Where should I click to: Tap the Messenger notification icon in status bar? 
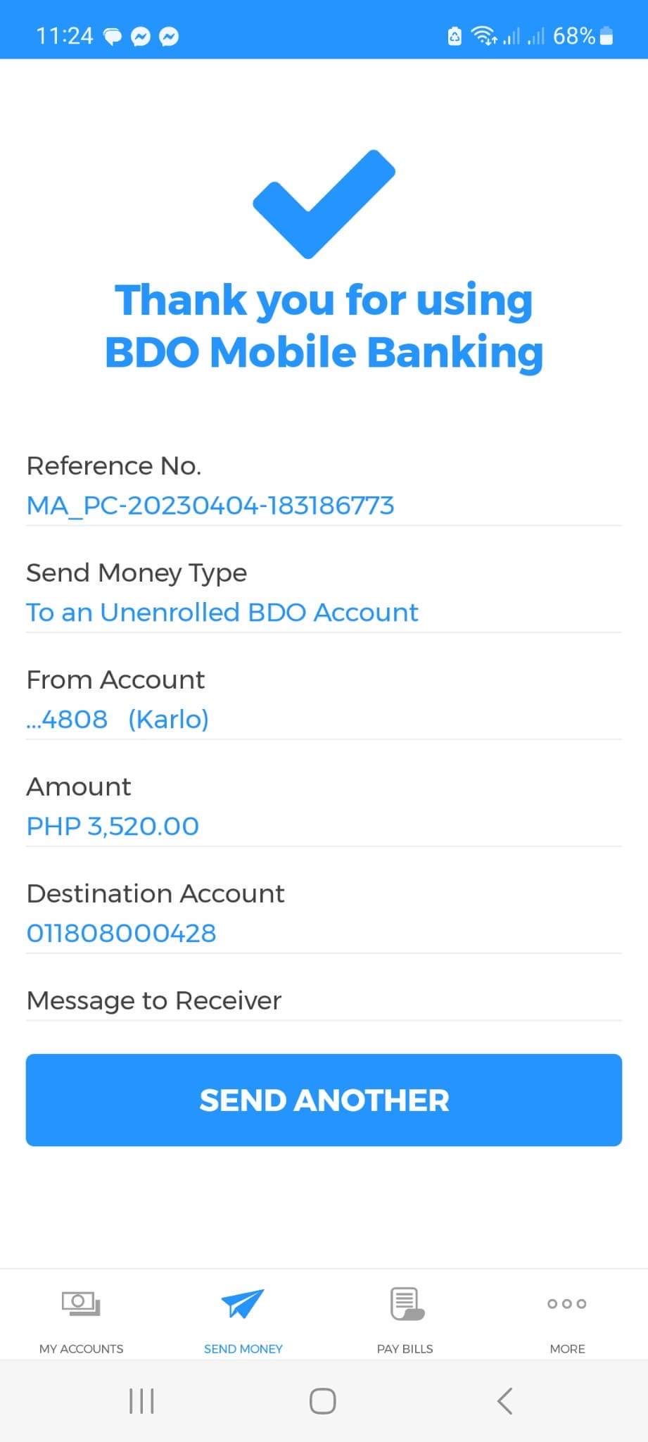pos(141,37)
